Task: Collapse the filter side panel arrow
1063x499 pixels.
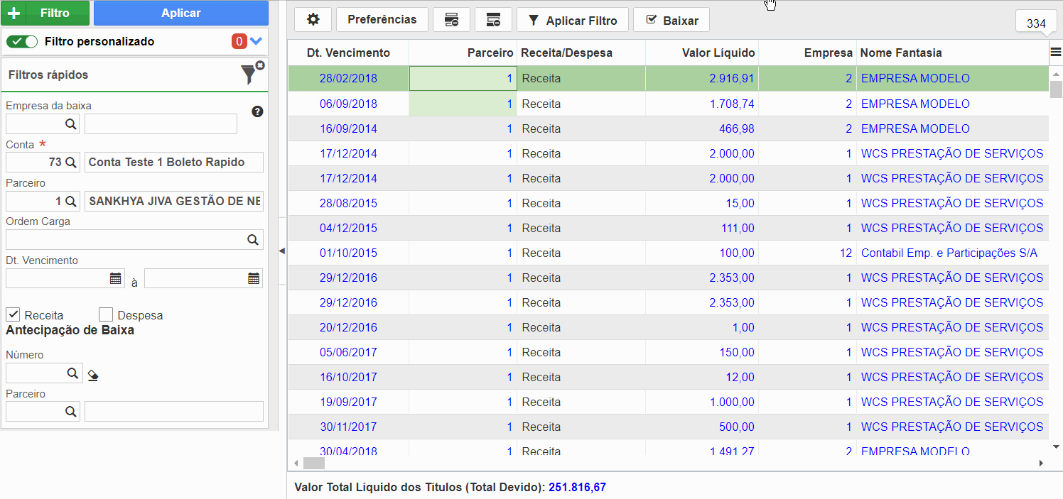Action: pos(281,251)
